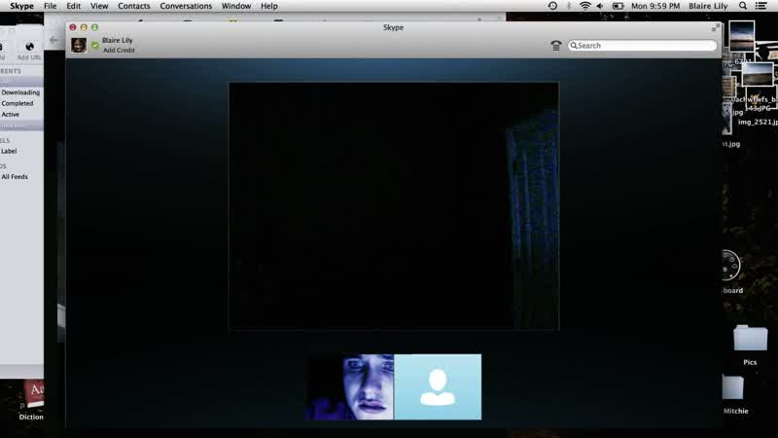Viewport: 778px width, 438px height.
Task: Click the Blaire Lily profile avatar
Action: click(79, 45)
